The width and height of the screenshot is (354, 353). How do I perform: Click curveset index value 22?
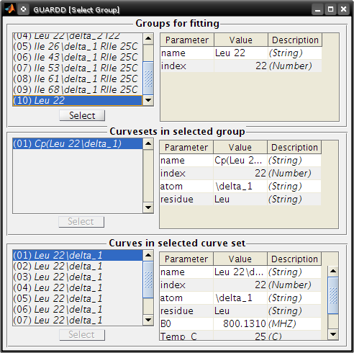(240, 173)
